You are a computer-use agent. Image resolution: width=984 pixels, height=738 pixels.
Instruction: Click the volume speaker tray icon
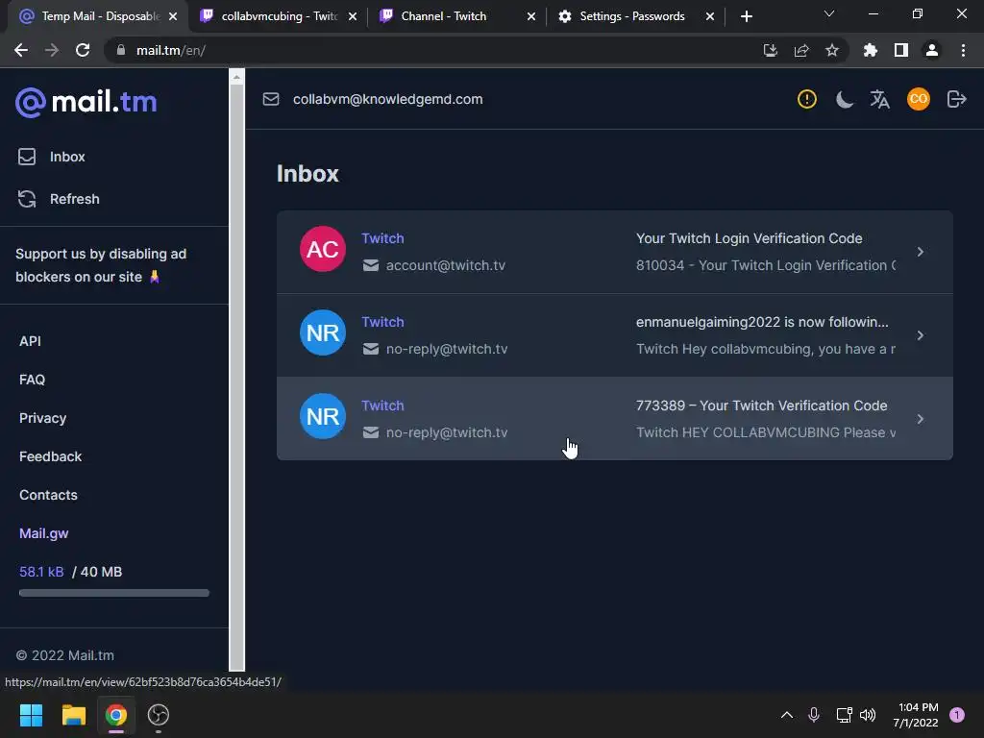868,715
